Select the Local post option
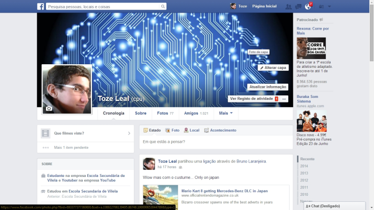This screenshot has height=210, width=374. [x=192, y=130]
